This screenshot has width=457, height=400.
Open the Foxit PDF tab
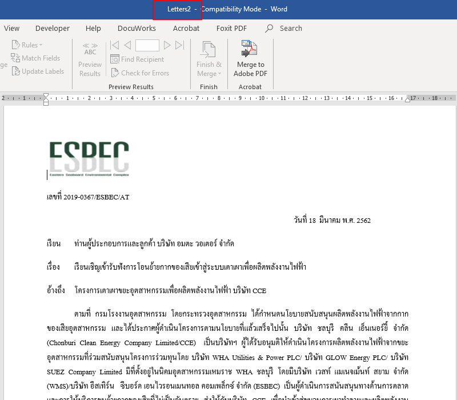point(231,28)
